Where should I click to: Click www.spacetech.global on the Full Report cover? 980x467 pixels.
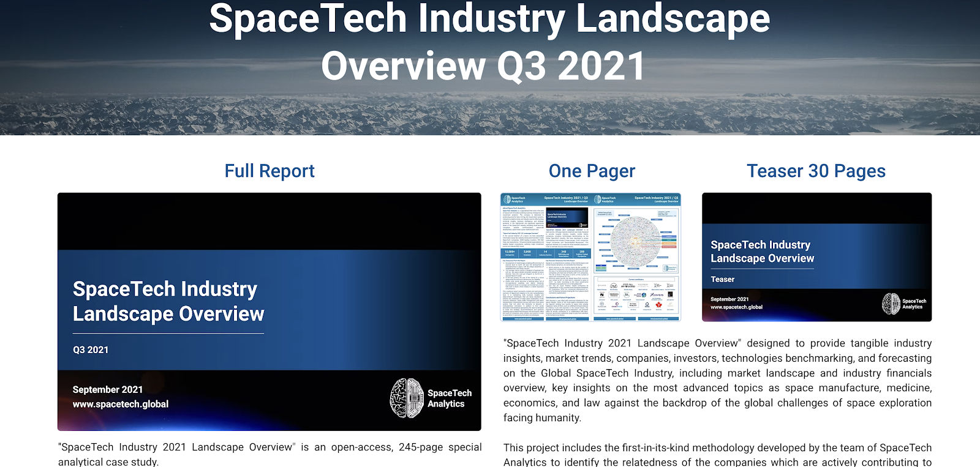pos(121,404)
